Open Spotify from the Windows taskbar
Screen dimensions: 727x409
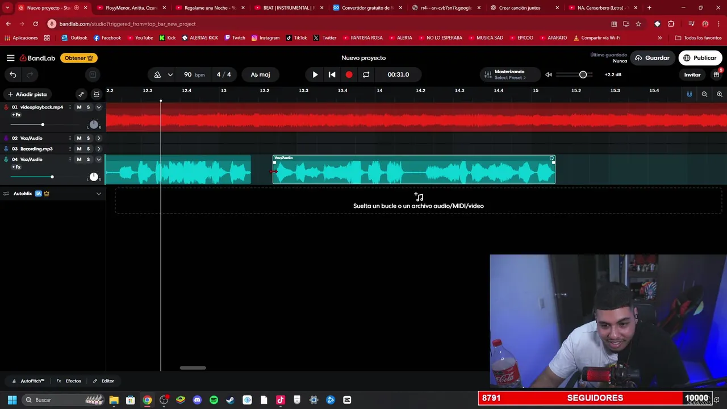click(x=214, y=400)
